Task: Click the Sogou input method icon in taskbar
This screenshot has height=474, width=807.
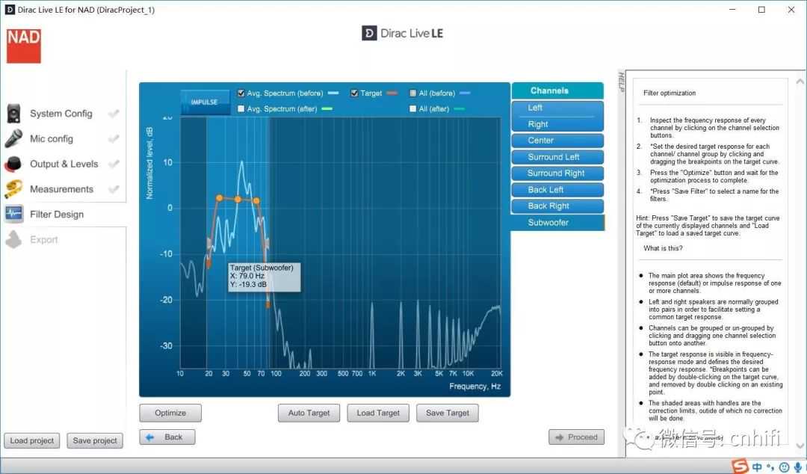Action: (x=740, y=467)
